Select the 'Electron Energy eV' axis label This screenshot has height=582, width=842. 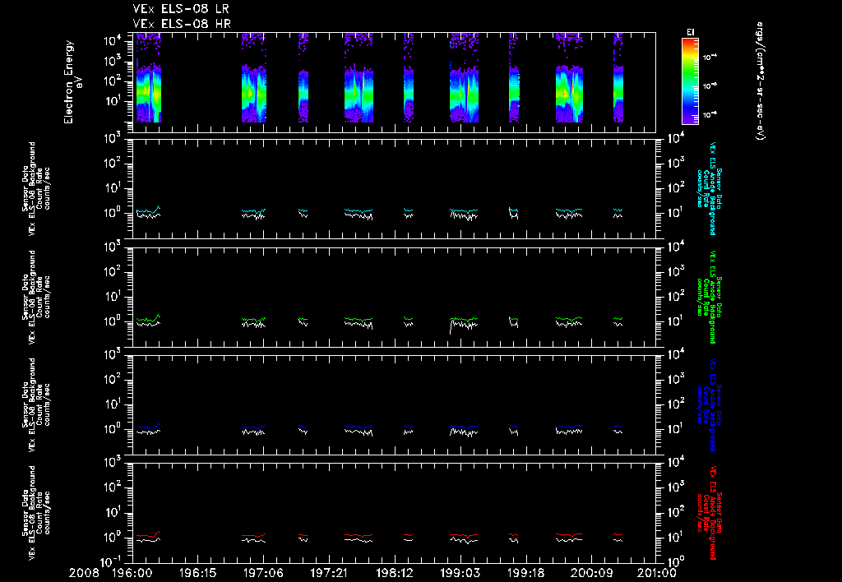tap(72, 82)
